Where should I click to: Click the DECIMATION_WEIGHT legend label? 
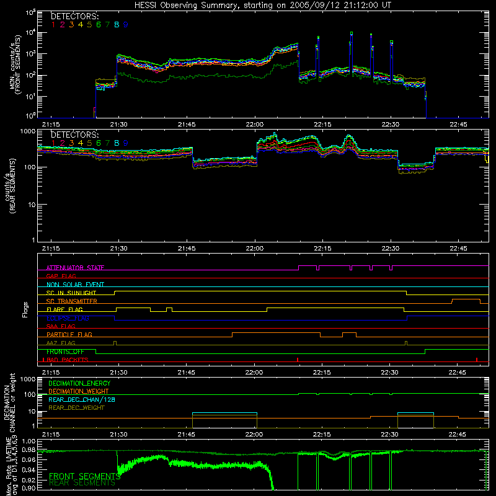79,391
